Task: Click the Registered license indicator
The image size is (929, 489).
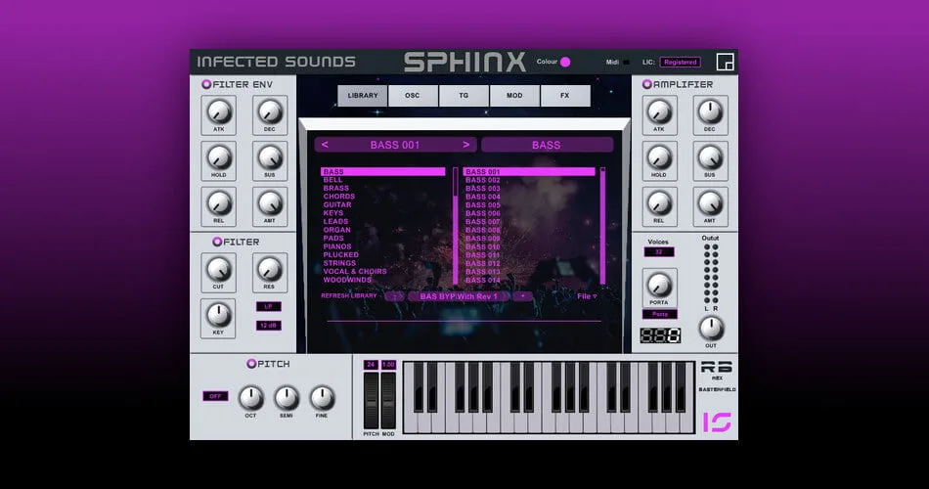Action: 681,63
